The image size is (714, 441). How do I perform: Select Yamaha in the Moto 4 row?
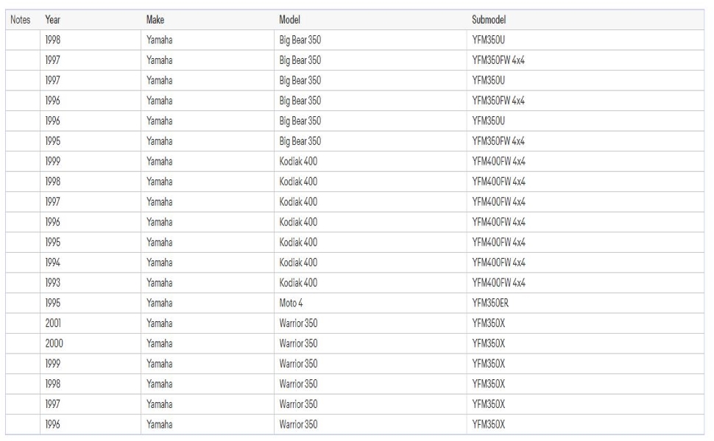160,304
